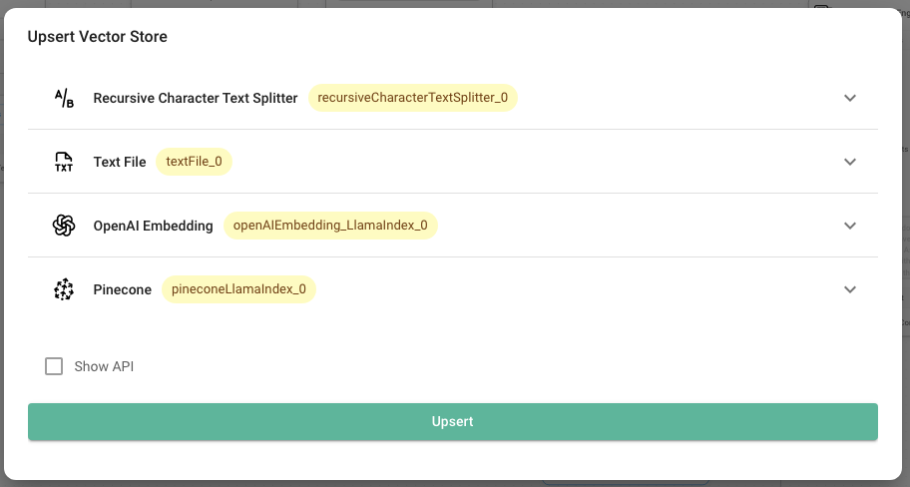Click the OpenAI Embedding logo icon
The height and width of the screenshot is (487, 910).
(x=64, y=226)
